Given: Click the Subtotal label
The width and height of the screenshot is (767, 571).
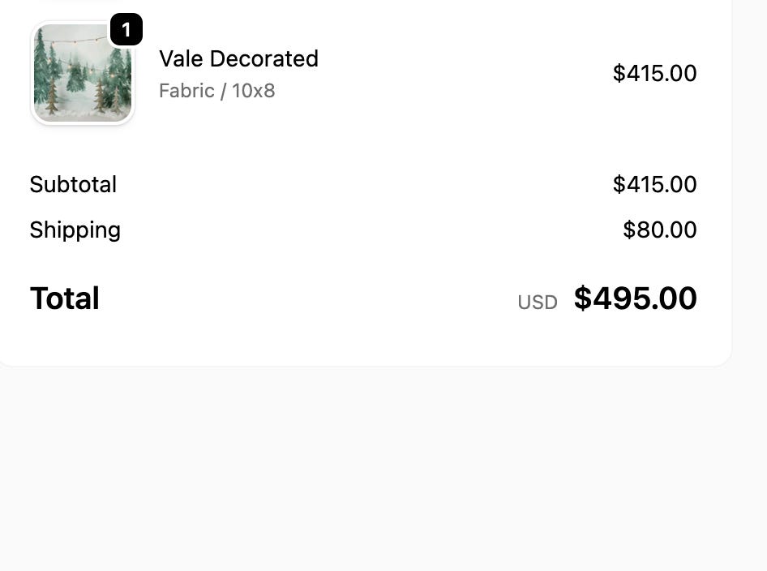Looking at the screenshot, I should [73, 185].
